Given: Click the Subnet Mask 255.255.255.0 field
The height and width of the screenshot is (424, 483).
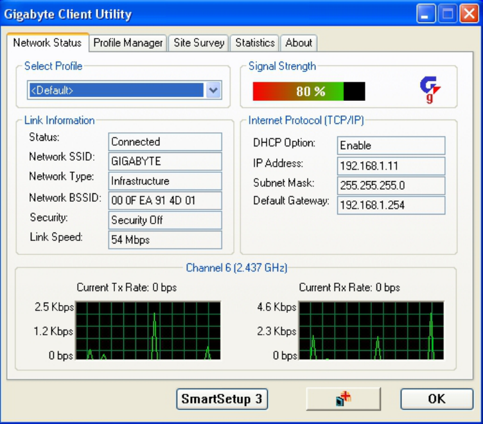Looking at the screenshot, I should pyautogui.click(x=391, y=186).
